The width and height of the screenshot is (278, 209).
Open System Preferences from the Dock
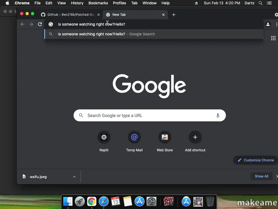tap(151, 202)
